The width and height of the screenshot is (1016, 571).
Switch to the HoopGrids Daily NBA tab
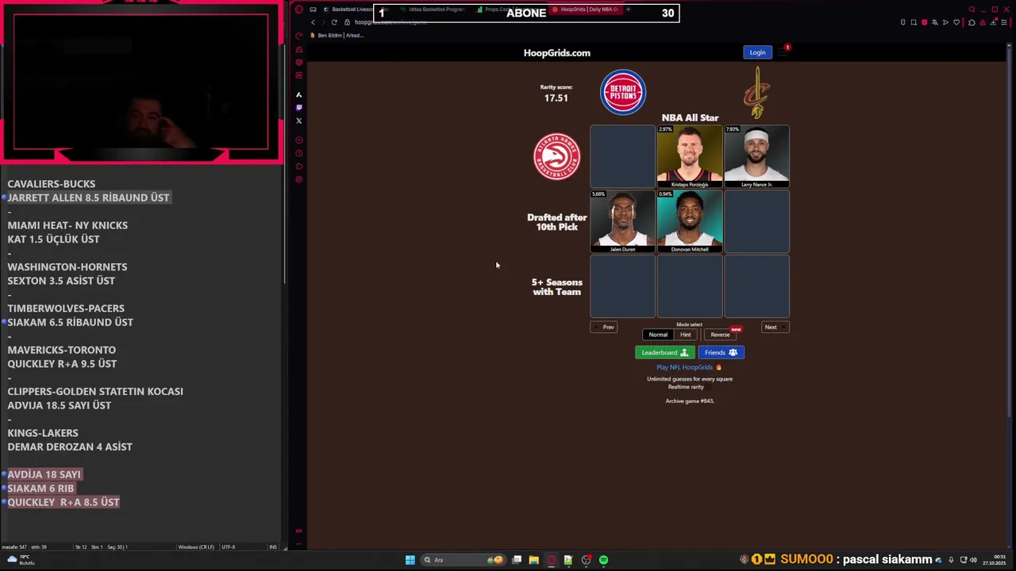pos(587,10)
